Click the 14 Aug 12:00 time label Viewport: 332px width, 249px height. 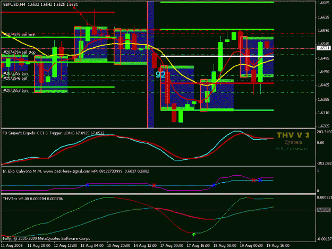tap(145, 246)
